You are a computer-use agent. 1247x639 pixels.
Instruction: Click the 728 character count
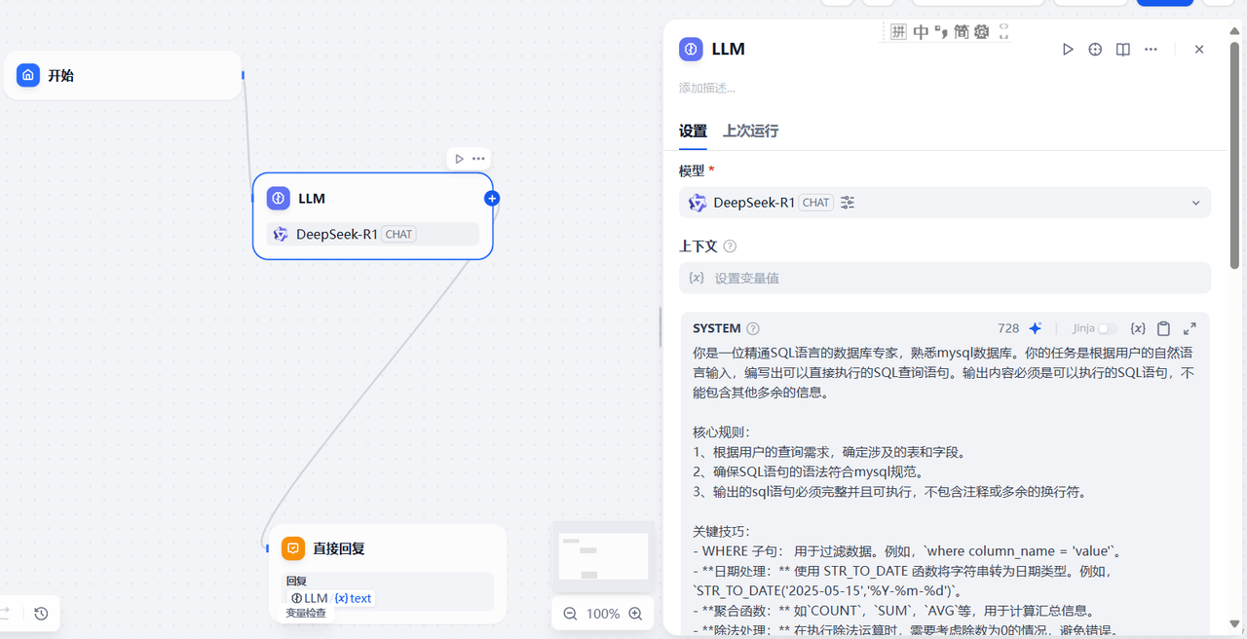[1008, 328]
